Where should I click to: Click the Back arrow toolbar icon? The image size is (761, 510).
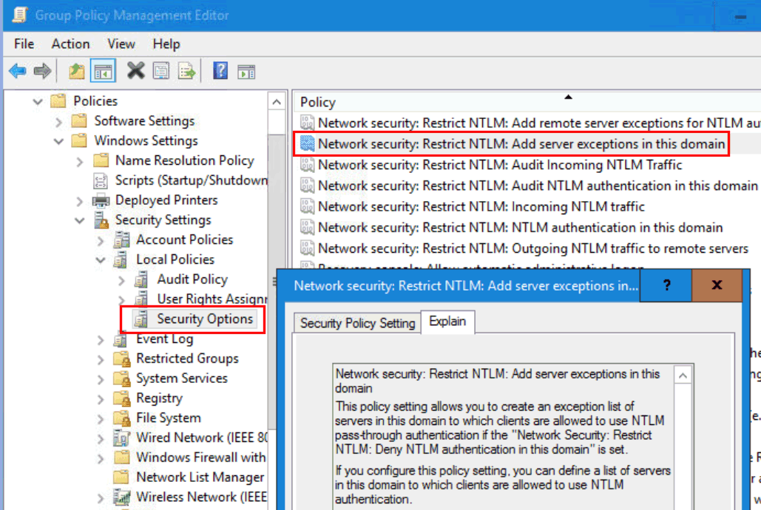pos(18,71)
